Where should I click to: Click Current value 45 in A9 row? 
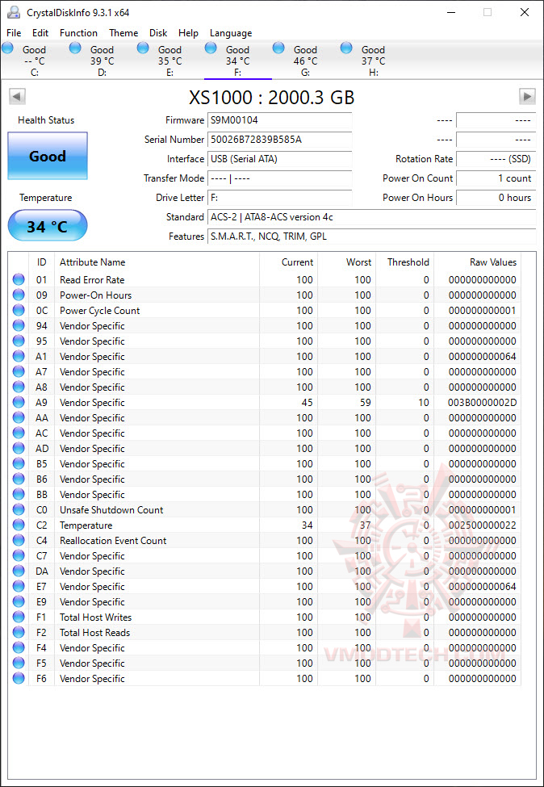click(308, 403)
